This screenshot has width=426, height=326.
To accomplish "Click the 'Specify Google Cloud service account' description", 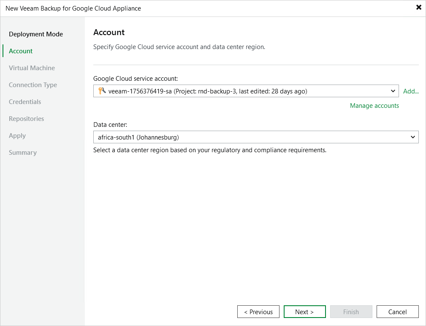I will coord(179,47).
